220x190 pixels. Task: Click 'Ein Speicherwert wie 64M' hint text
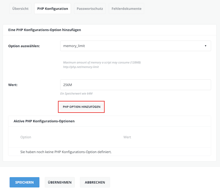[x=76, y=93]
